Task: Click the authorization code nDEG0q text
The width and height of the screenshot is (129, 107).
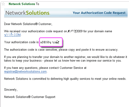Action: [x=46, y=42]
